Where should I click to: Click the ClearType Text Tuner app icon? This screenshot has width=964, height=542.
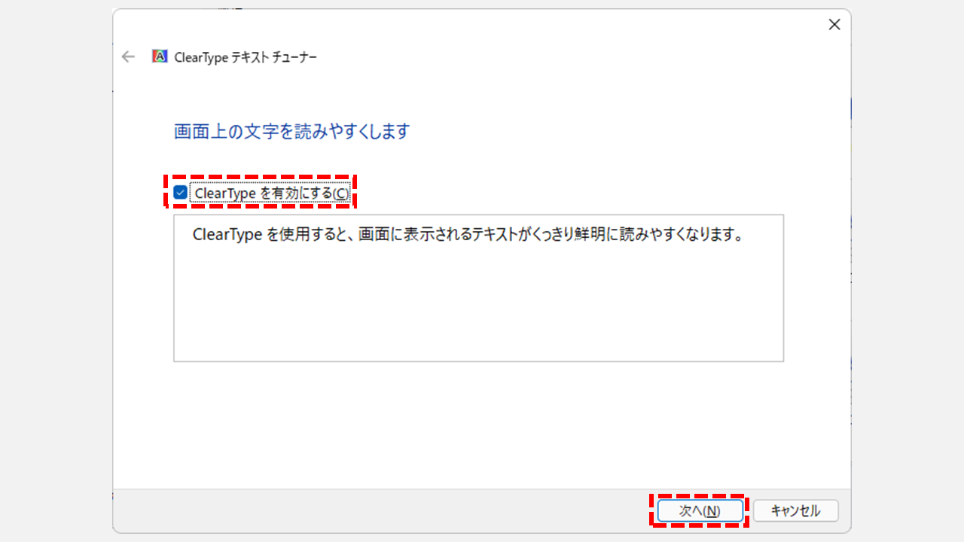pos(160,56)
